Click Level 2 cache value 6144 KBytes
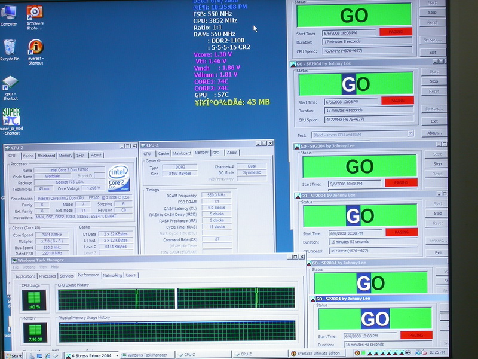This screenshot has width=478, height=359. pyautogui.click(x=116, y=247)
